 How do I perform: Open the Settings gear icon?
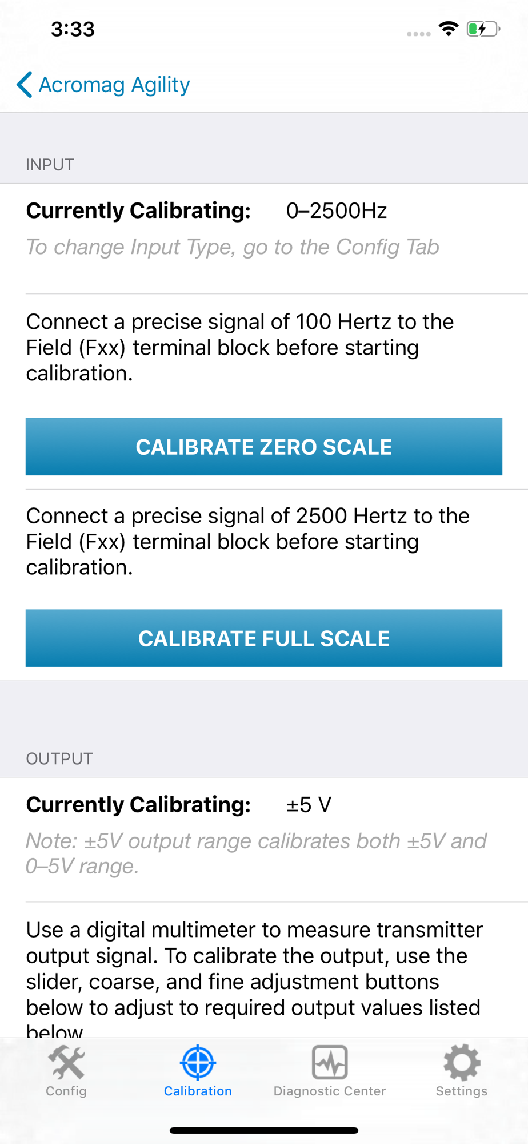[x=462, y=1062]
